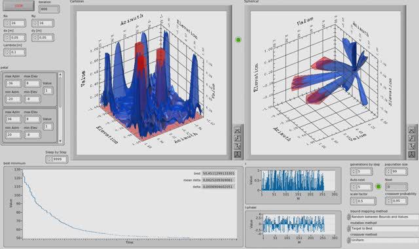The height and width of the screenshot is (249, 419).
Task: Click second petal Value field
Action: [48, 126]
